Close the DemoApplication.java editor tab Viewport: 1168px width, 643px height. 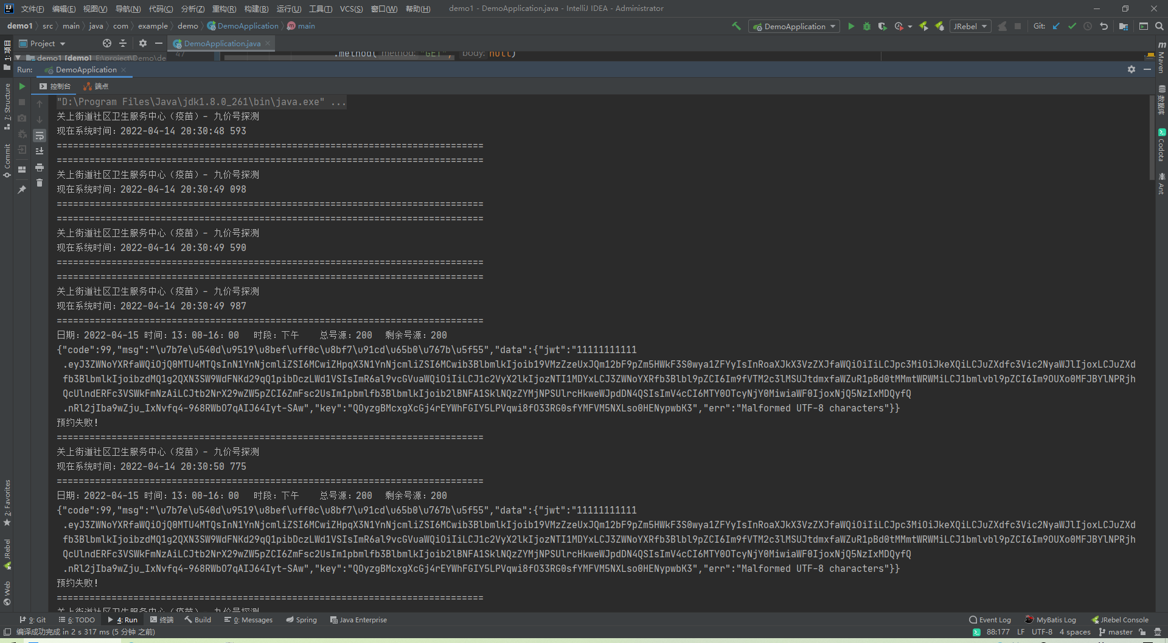pos(268,43)
